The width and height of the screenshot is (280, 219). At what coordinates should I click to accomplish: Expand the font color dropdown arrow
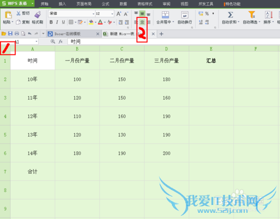coord(105,22)
